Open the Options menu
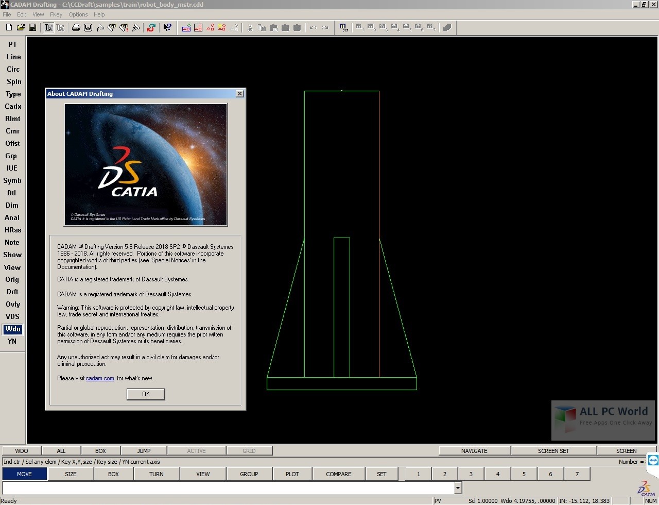The width and height of the screenshot is (659, 505). pos(78,14)
